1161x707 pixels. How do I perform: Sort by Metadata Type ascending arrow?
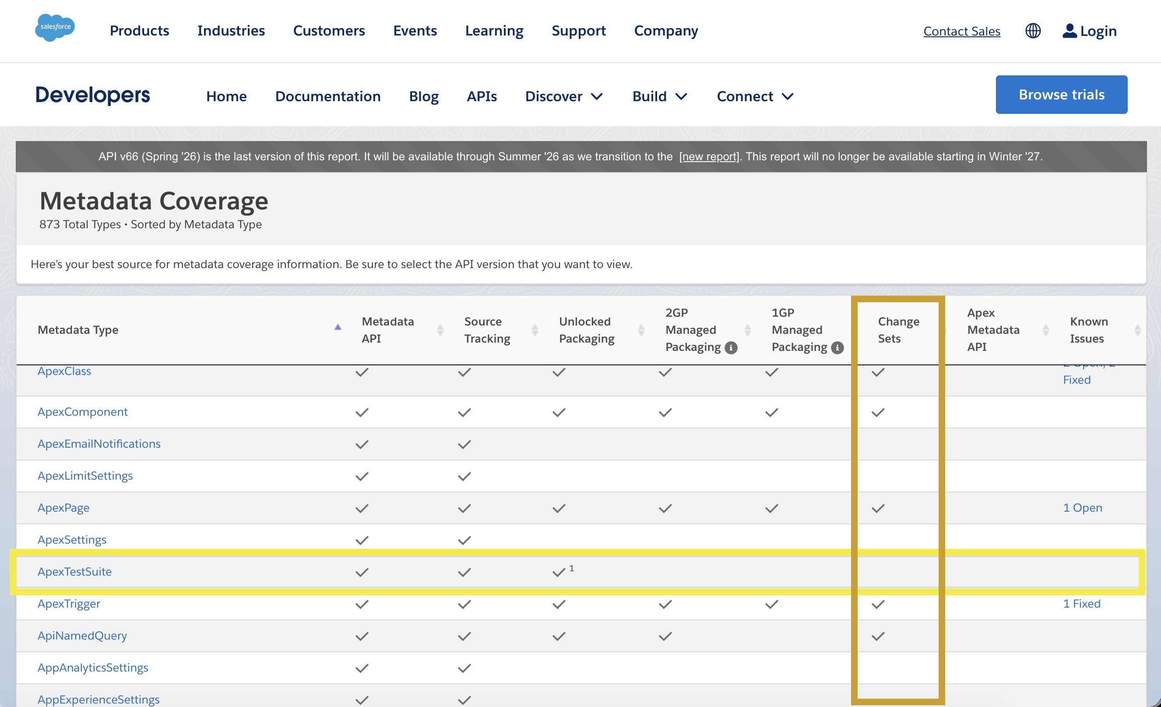coord(338,327)
